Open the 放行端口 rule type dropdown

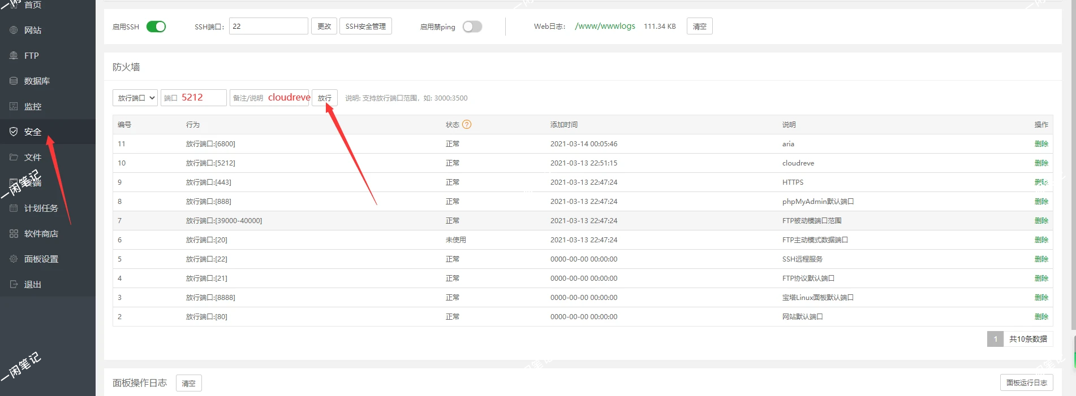(x=135, y=98)
